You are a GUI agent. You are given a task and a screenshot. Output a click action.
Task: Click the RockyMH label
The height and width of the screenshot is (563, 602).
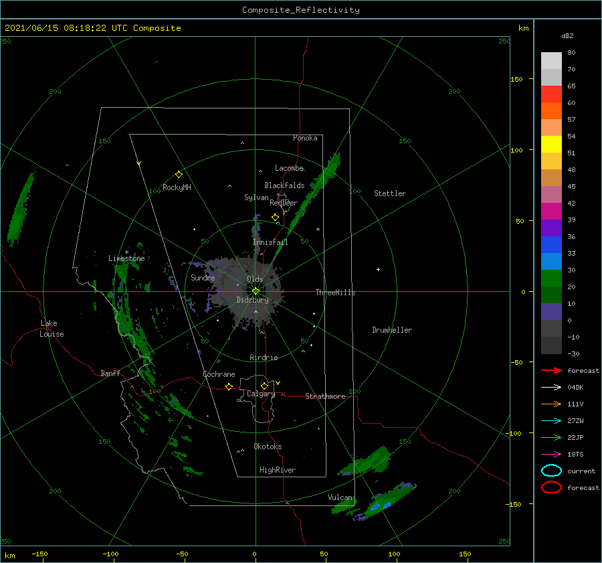click(x=177, y=187)
